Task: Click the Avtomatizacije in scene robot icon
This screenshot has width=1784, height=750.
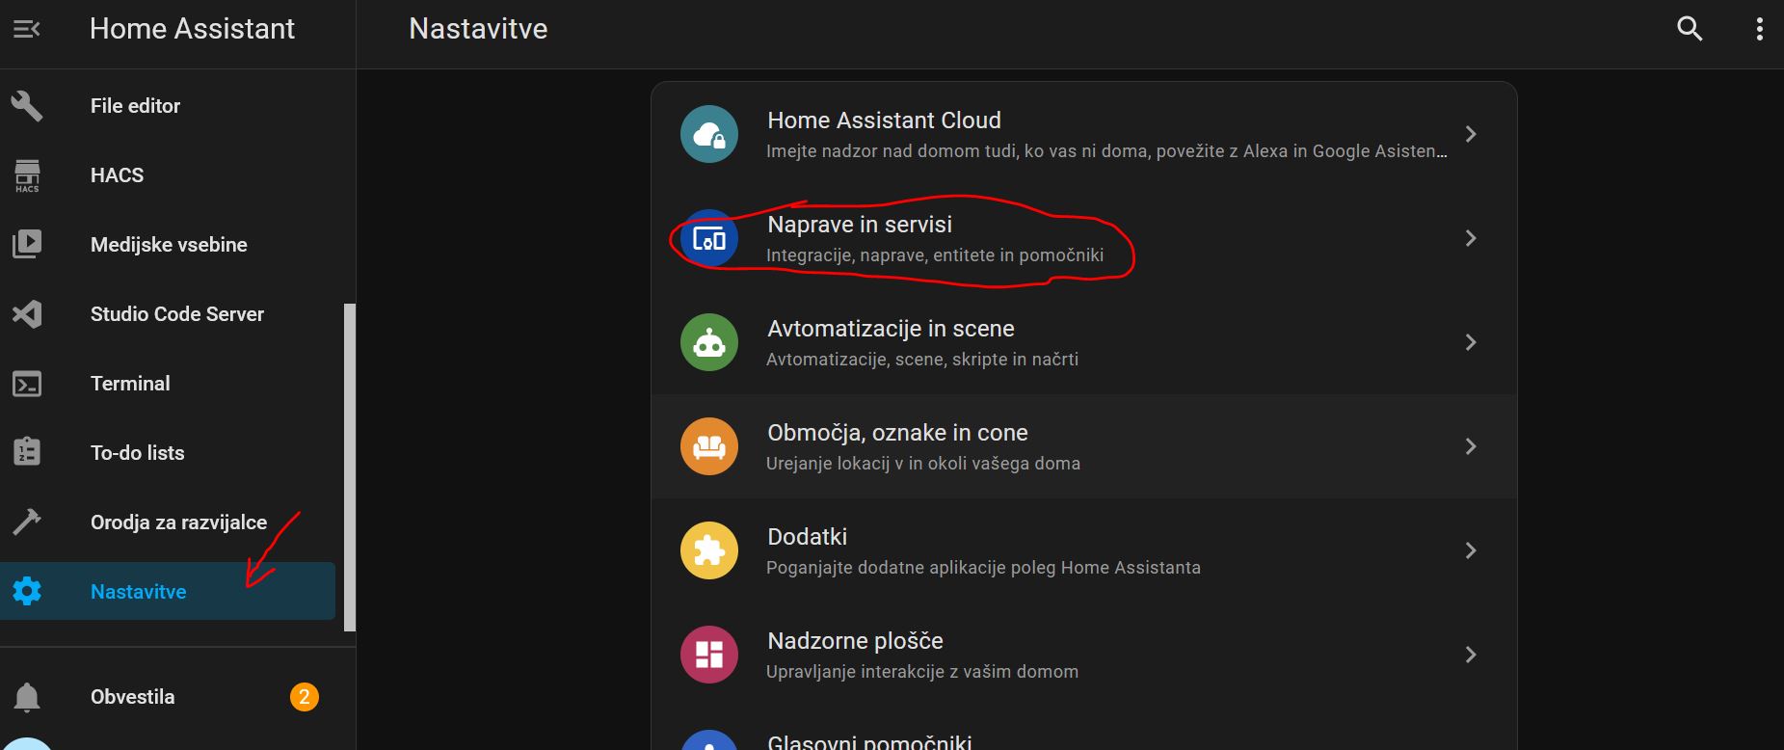Action: point(709,342)
